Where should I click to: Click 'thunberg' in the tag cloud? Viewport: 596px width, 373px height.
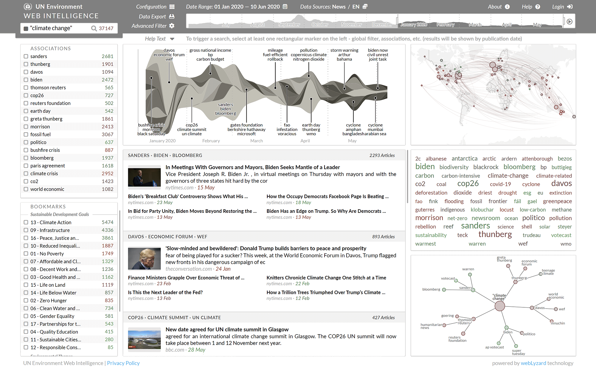(x=495, y=234)
